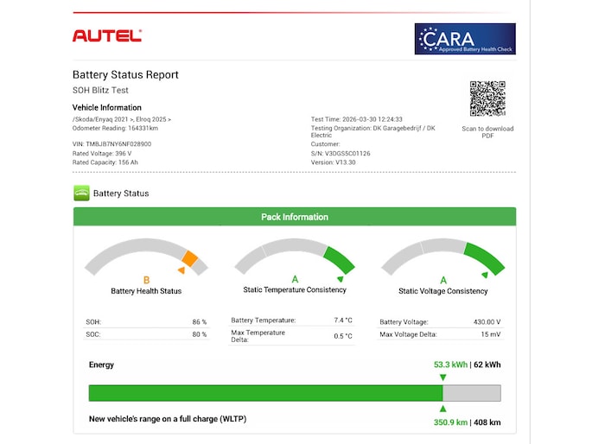Click the Max Voltage Delta 15 mV row

click(440, 334)
